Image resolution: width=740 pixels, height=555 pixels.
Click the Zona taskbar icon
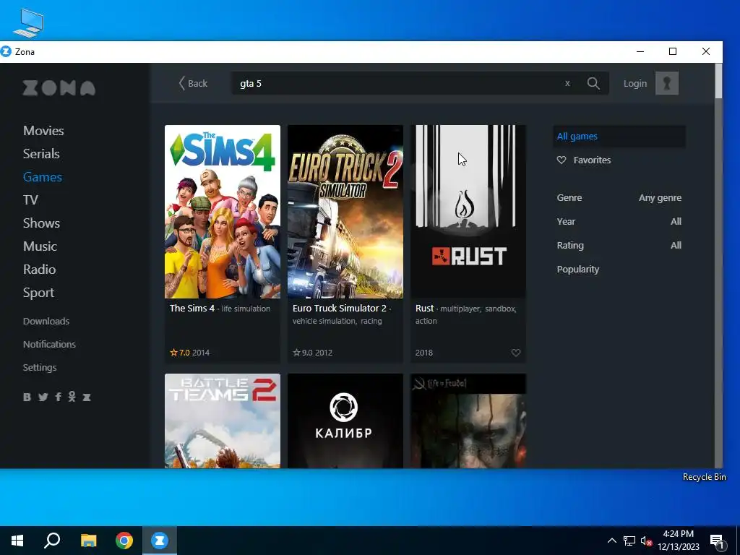pyautogui.click(x=160, y=541)
